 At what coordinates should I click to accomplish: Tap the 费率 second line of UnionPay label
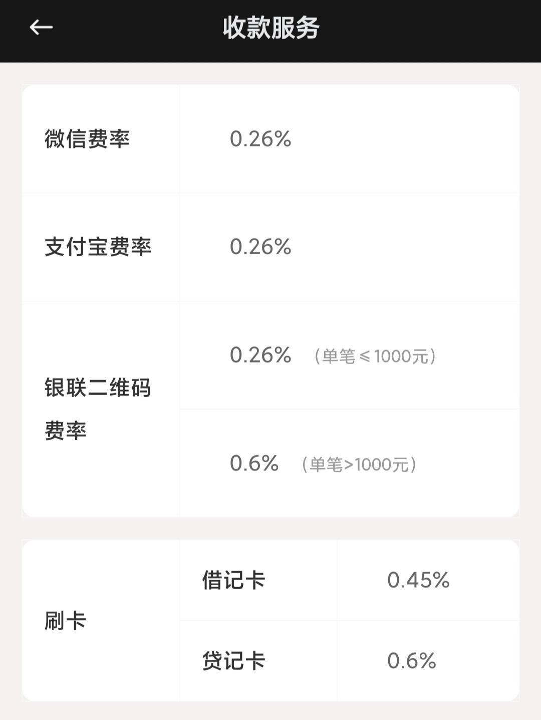tap(66, 431)
